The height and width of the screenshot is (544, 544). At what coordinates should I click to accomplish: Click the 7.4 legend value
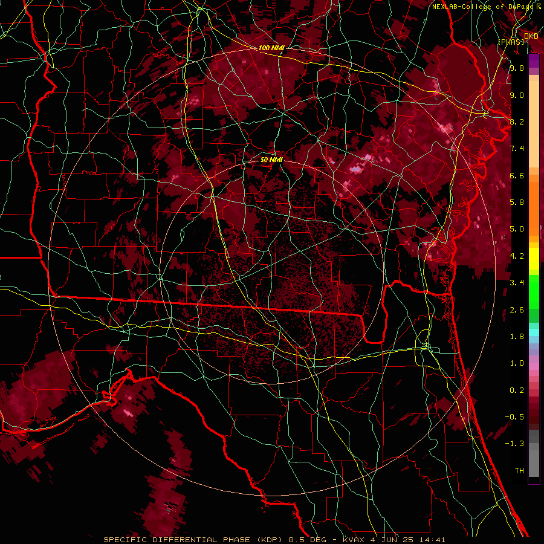pyautogui.click(x=517, y=149)
